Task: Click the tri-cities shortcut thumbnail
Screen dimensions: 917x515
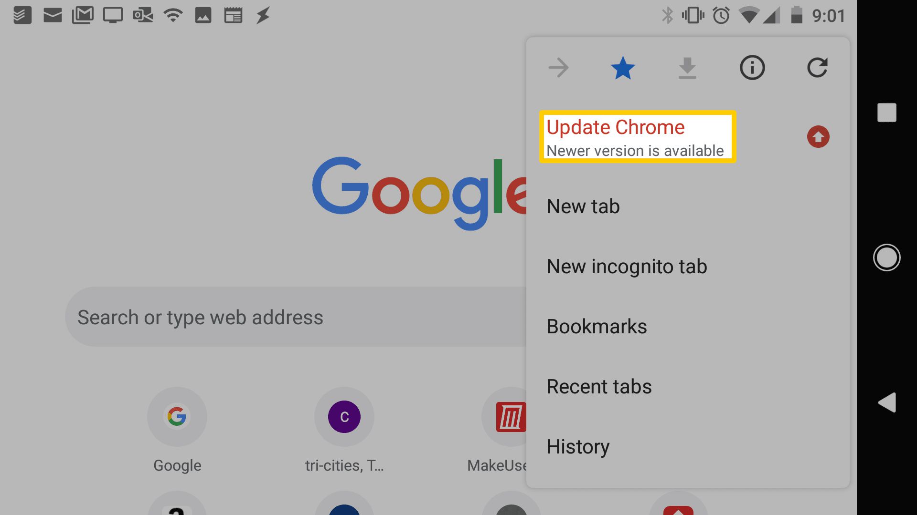Action: 344,416
